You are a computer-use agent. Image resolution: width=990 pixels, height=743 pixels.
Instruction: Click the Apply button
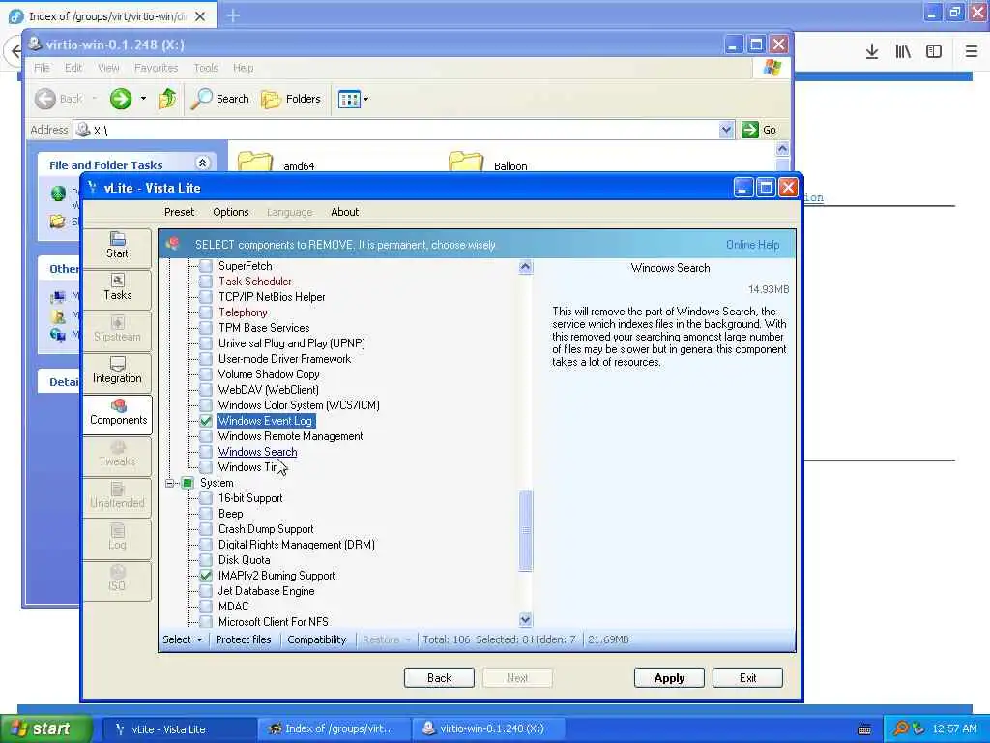(x=669, y=678)
